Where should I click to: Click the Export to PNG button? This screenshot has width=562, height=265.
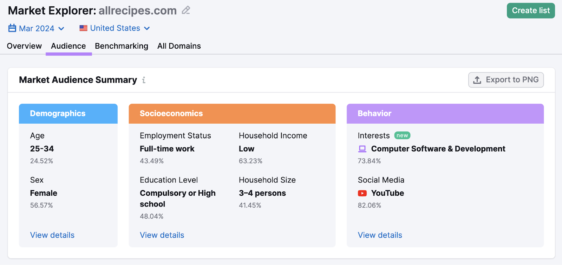tap(506, 80)
